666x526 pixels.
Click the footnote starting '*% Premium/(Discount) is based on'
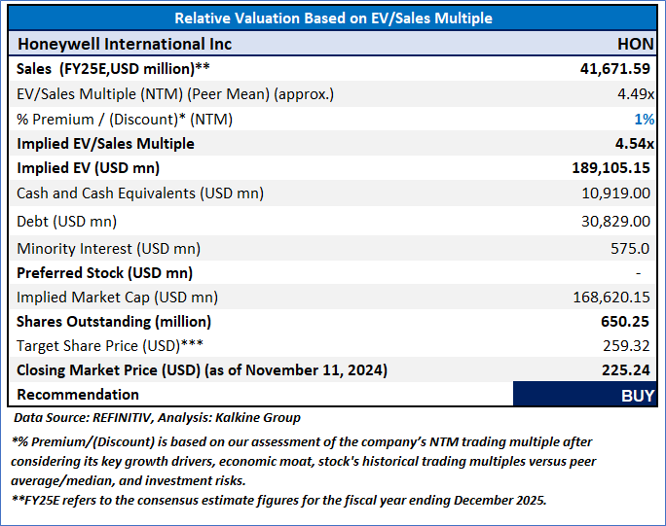[304, 462]
